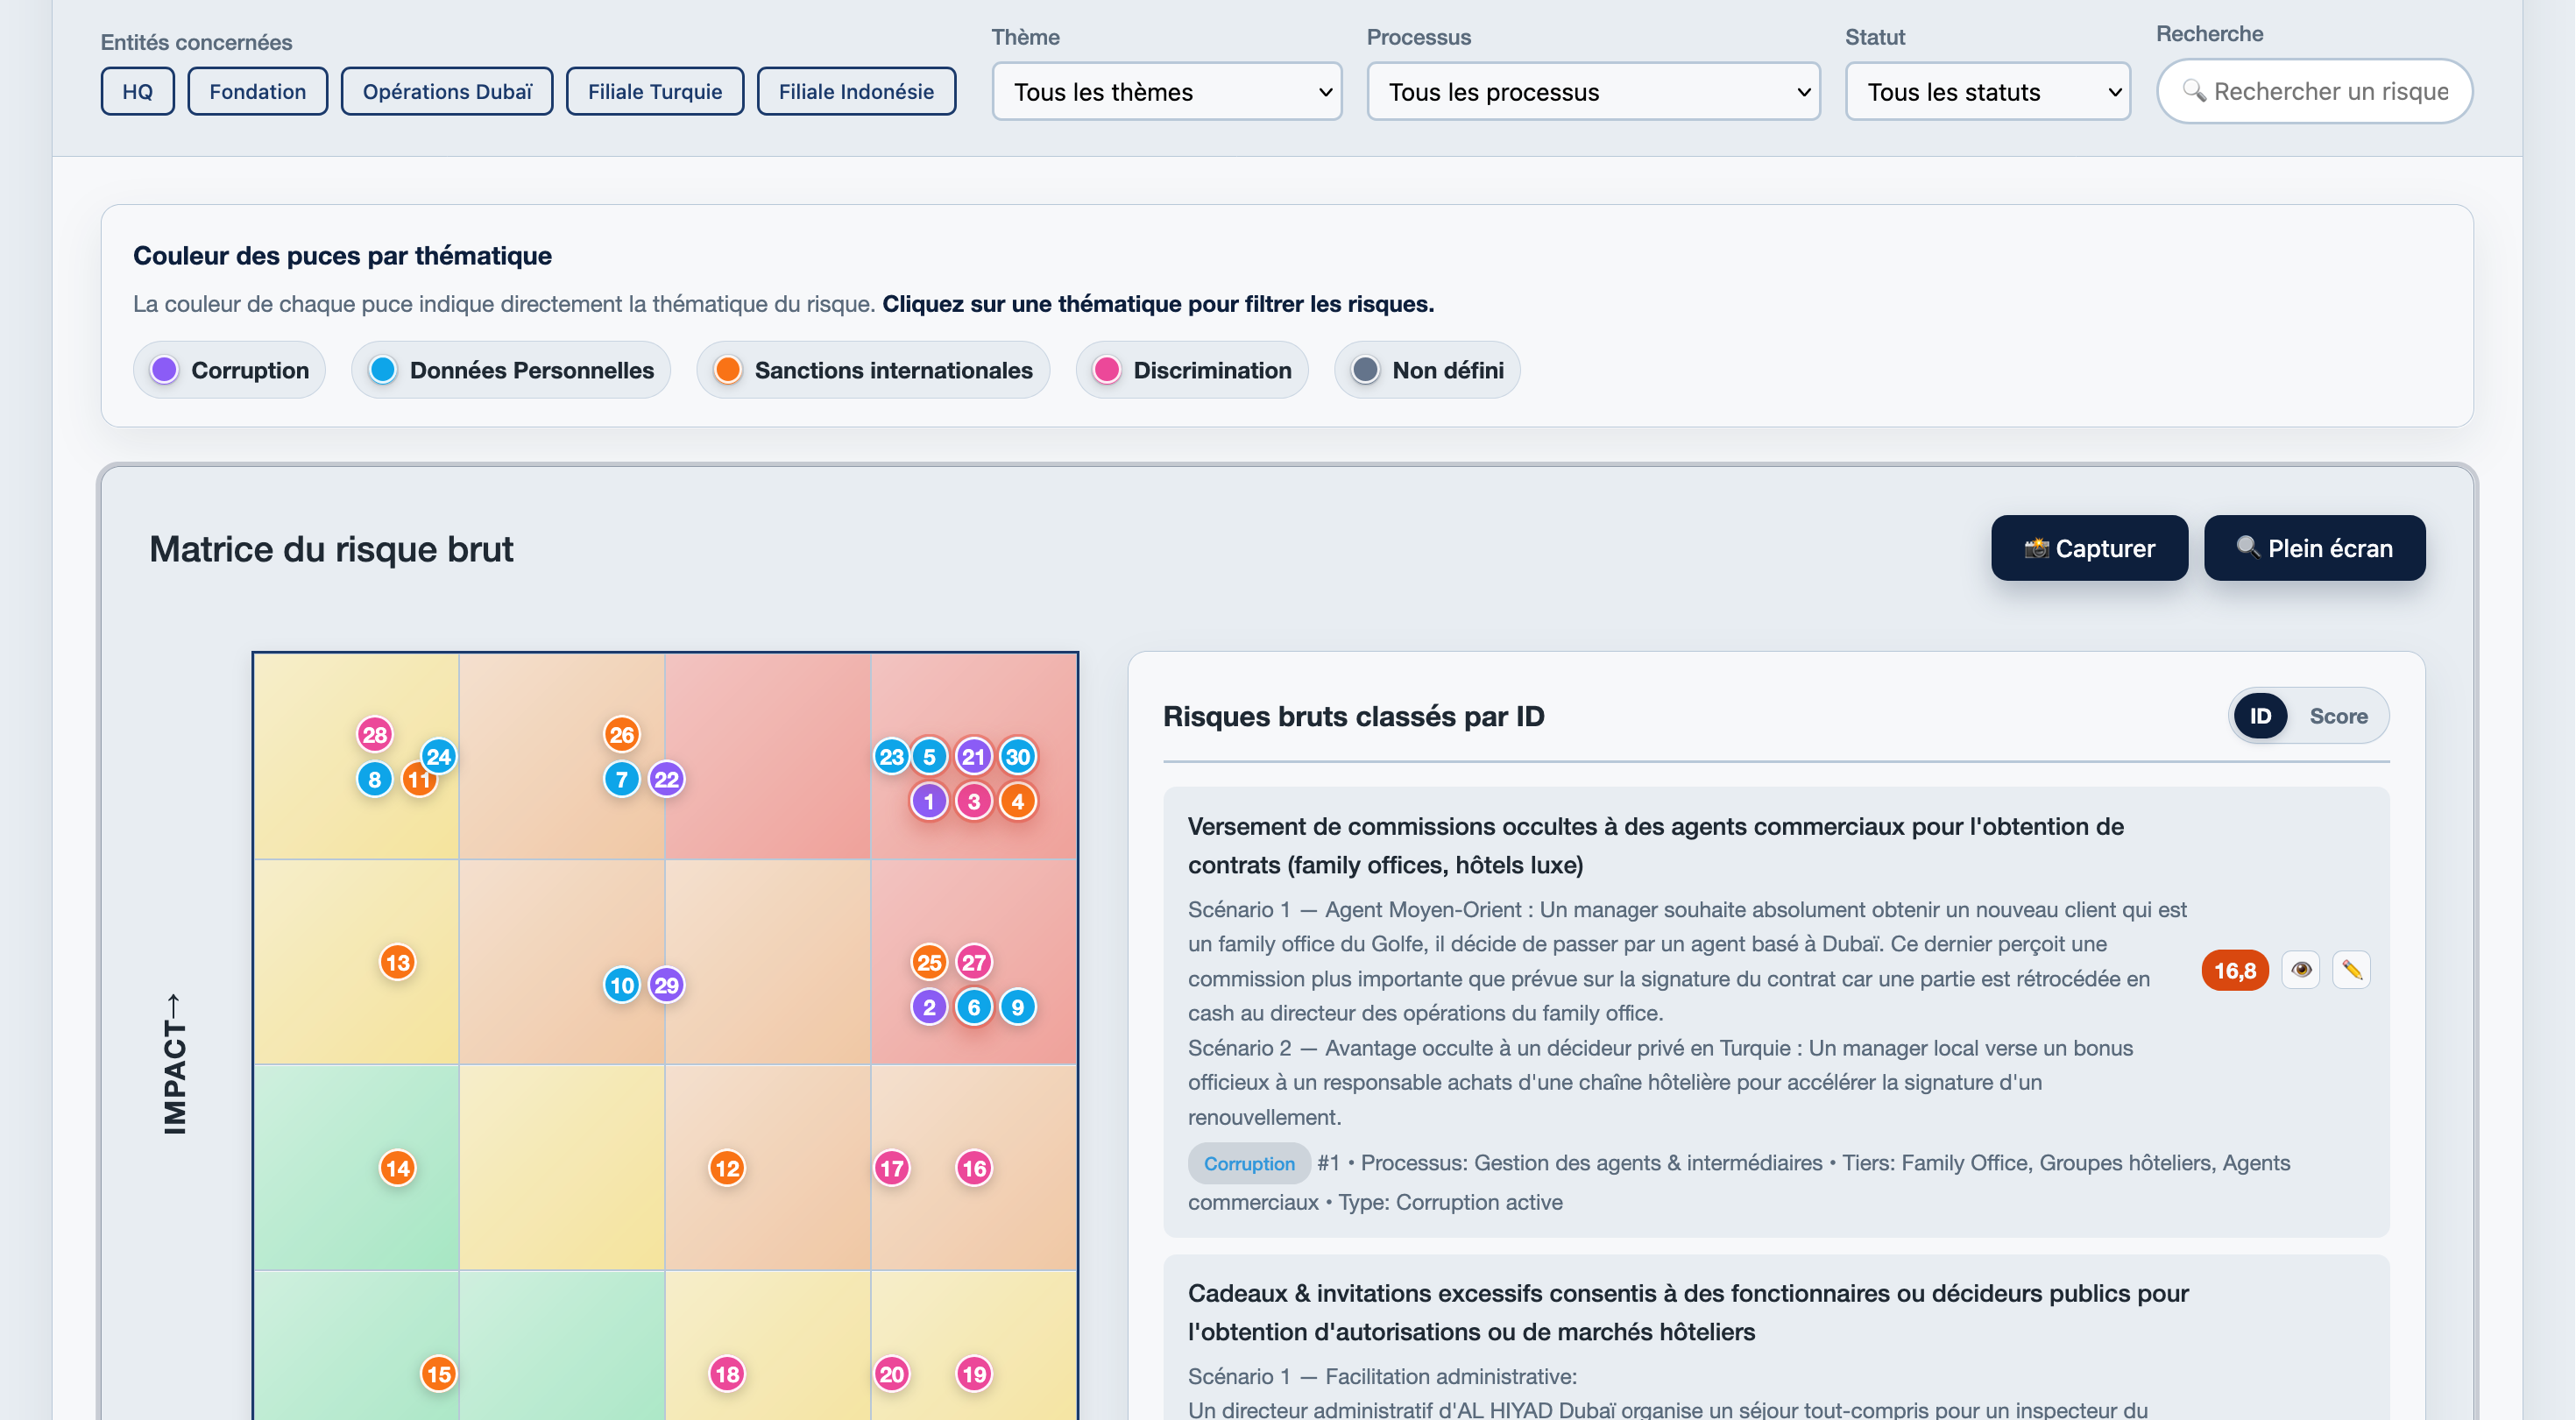Viewport: 2576px width, 1420px height.
Task: Open the Versement de commissions occultes risk title
Action: [x=1656, y=846]
